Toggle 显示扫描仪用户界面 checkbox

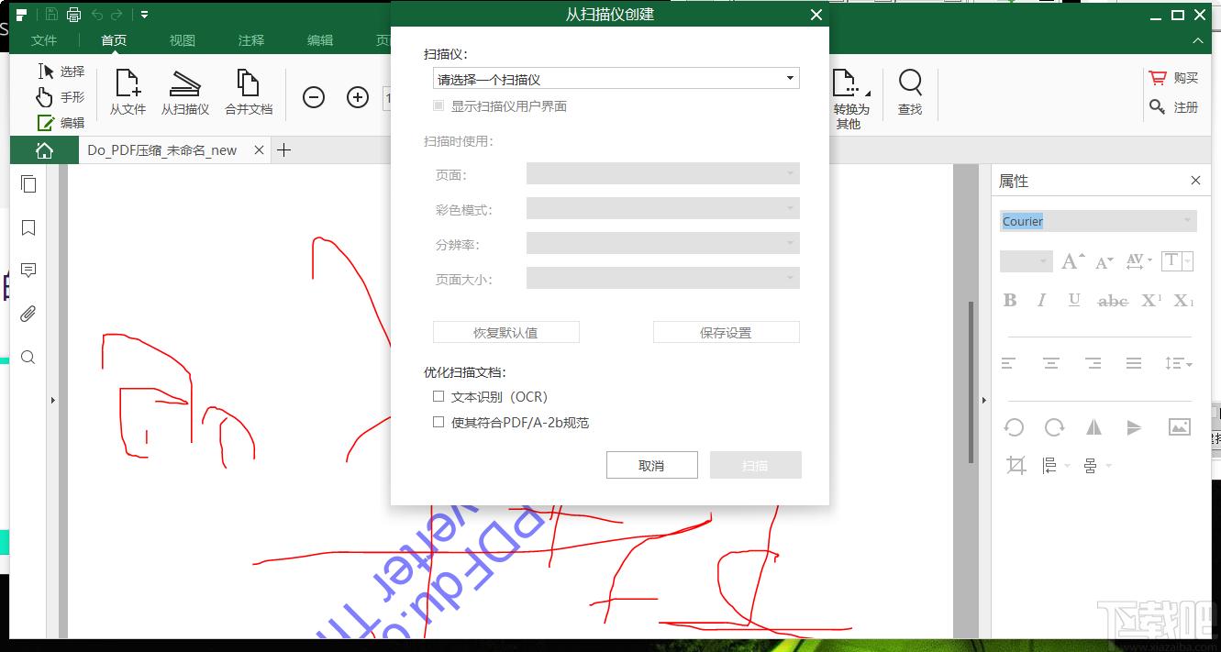pos(438,106)
